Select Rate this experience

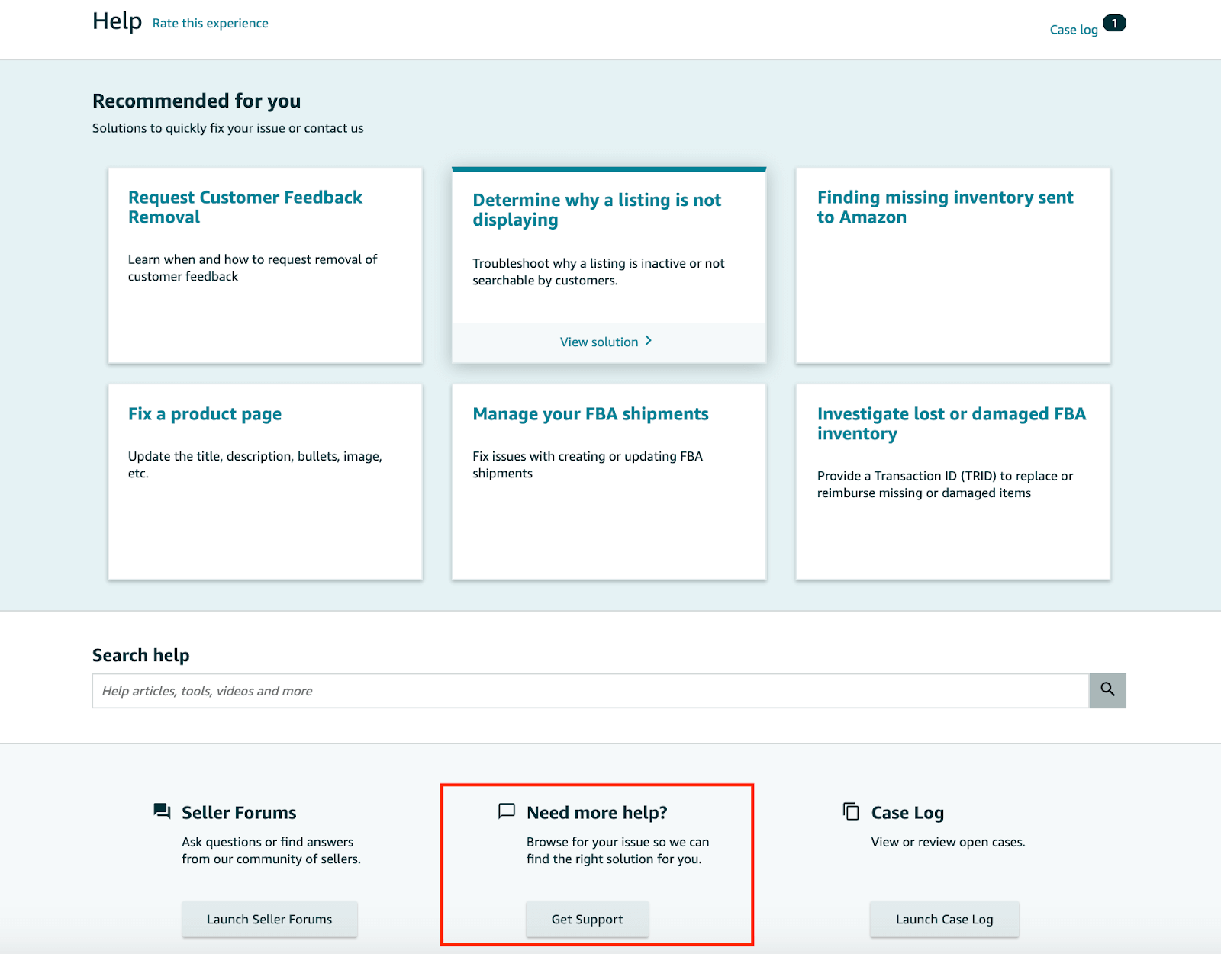coord(210,23)
